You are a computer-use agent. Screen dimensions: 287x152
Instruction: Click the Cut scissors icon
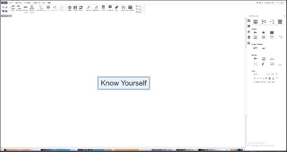[x=3, y=7]
